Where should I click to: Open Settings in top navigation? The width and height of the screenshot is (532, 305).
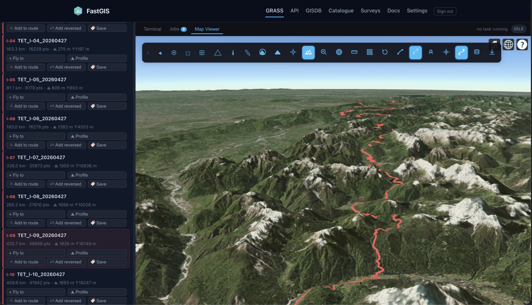417,11
